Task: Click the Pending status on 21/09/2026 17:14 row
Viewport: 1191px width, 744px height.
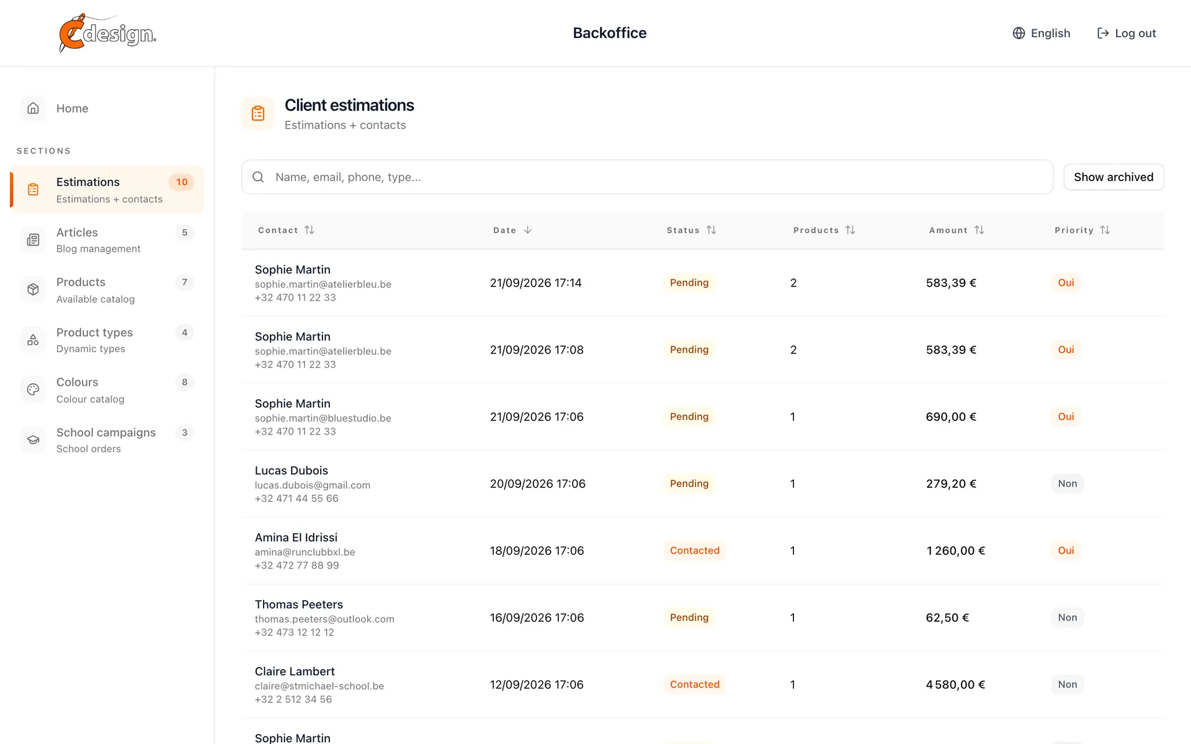Action: [x=689, y=283]
